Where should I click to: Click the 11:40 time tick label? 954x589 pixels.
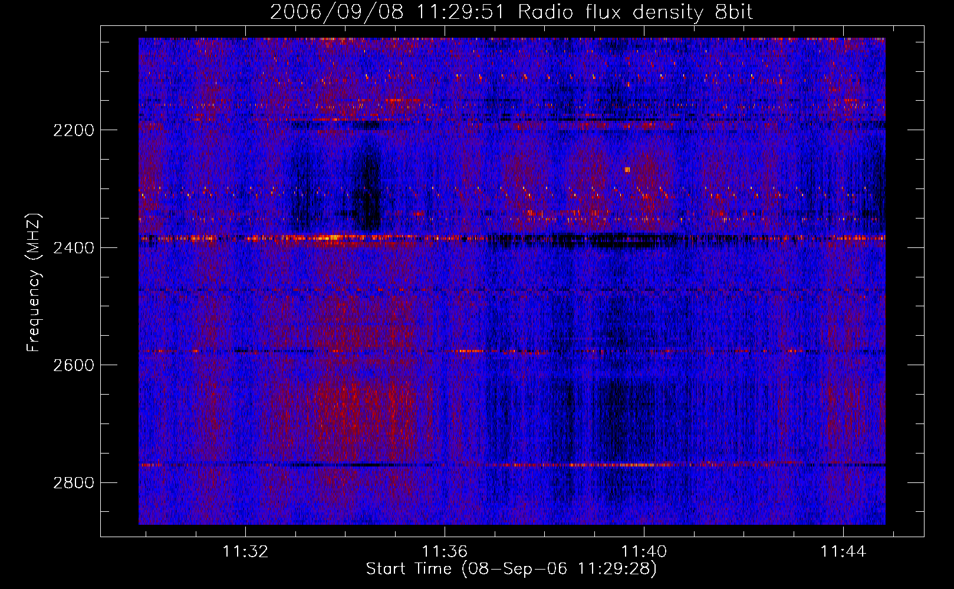coord(644,551)
